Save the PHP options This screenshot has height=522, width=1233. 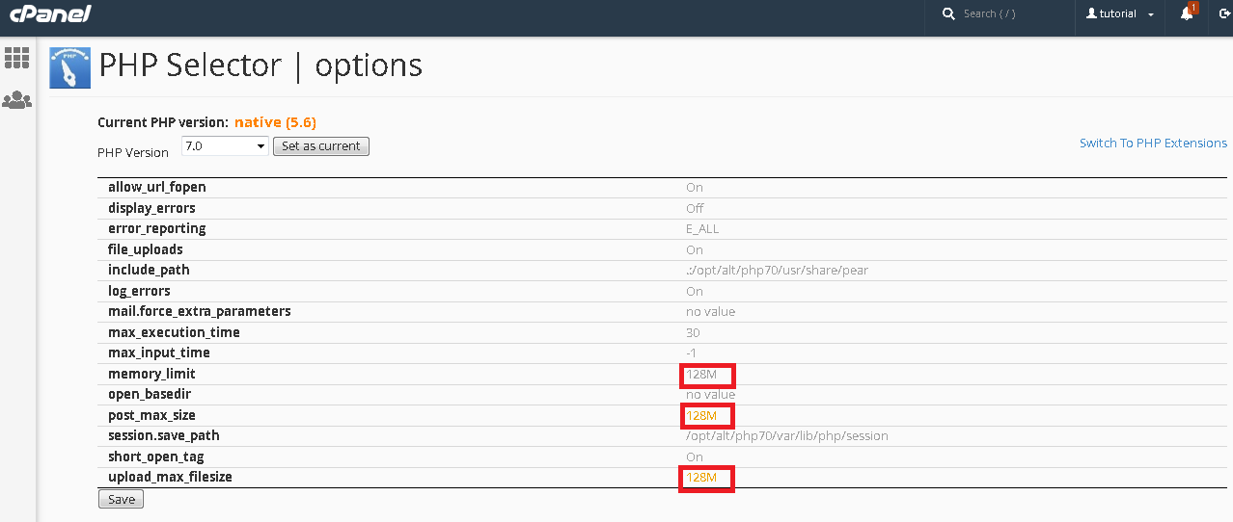pyautogui.click(x=121, y=499)
